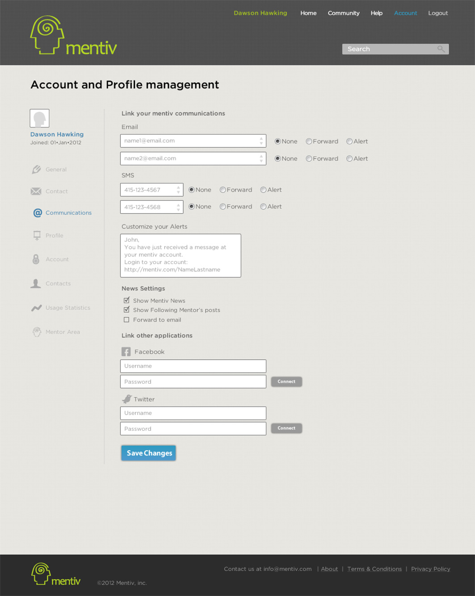
Task: Expand the name2@email.com dropdown arrows
Action: 261,159
